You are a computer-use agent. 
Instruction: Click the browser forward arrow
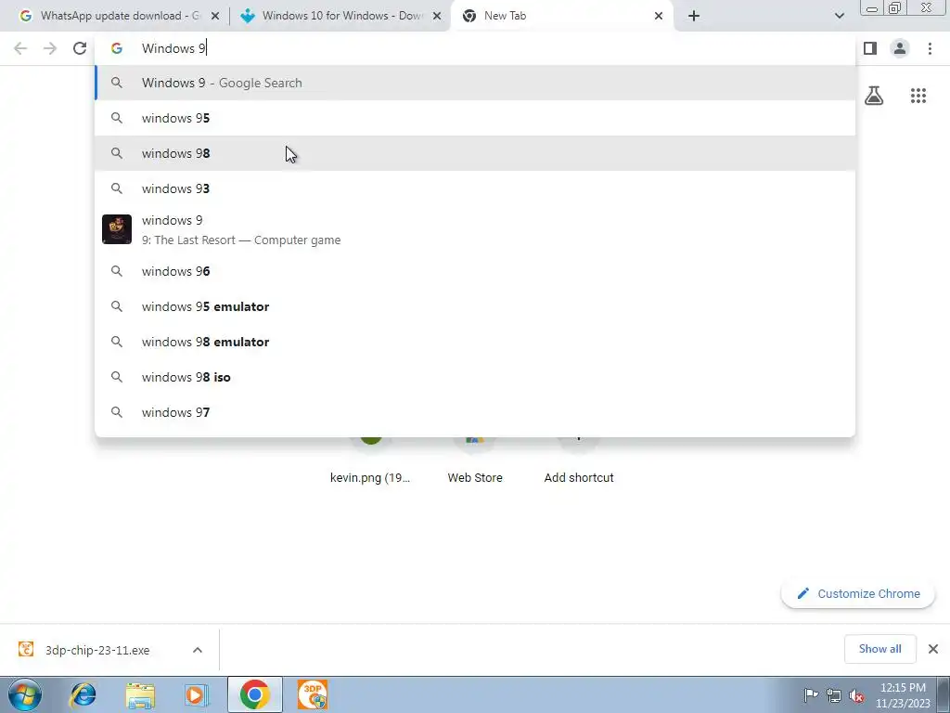coord(50,48)
